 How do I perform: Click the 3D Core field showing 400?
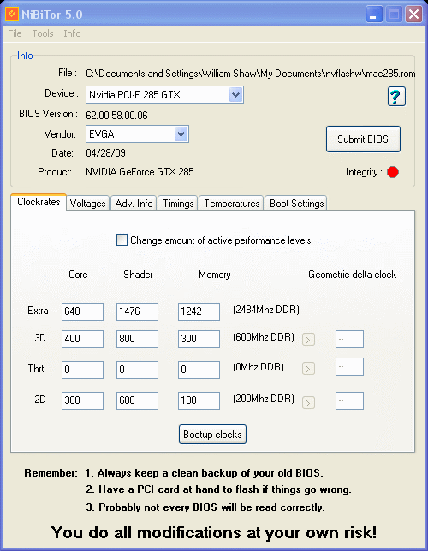(x=82, y=339)
